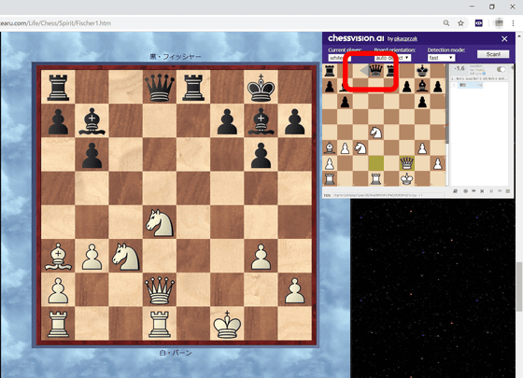The image size is (523, 378).
Task: Click the hamburger menu icon under analysis
Action: pos(508,191)
